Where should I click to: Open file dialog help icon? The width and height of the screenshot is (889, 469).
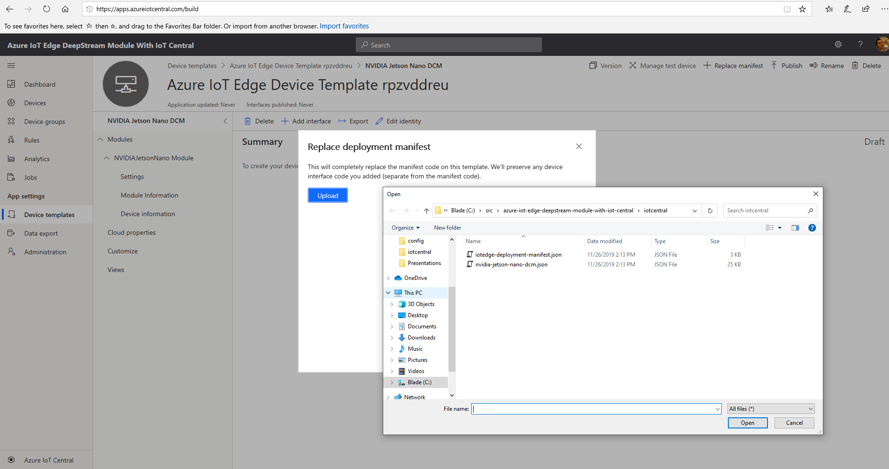[812, 228]
